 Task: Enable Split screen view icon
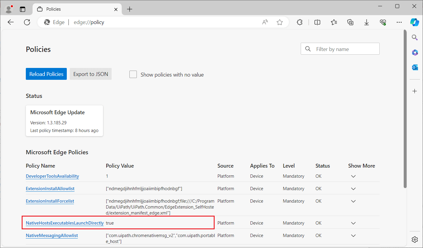coord(317,22)
